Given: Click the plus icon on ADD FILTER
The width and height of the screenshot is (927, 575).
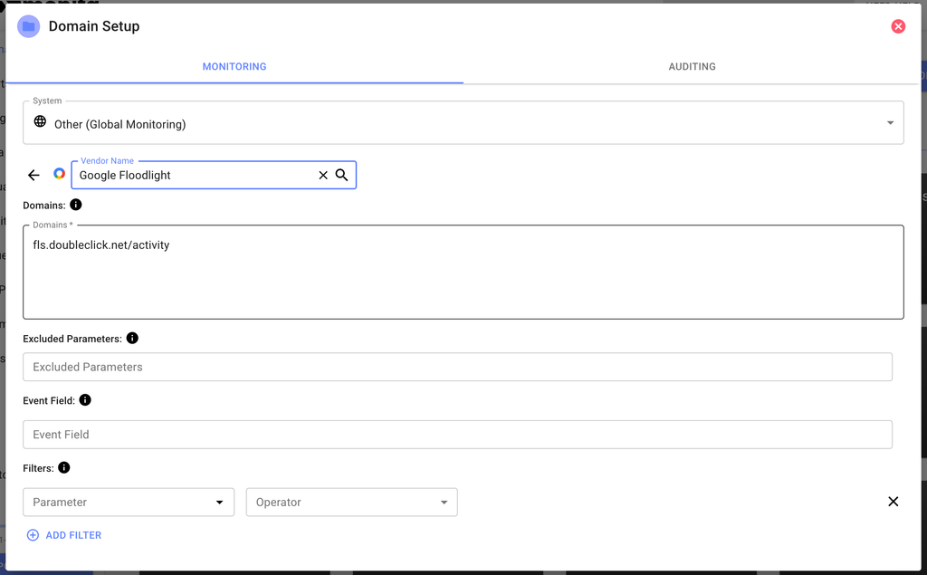Looking at the screenshot, I should (x=33, y=535).
